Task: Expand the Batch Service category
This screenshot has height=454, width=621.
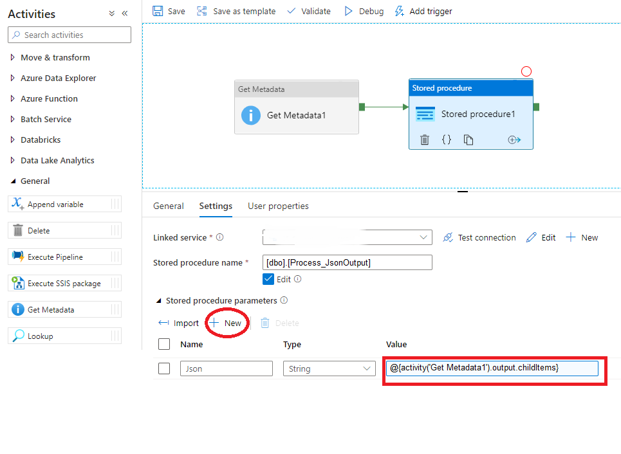Action: pos(13,119)
